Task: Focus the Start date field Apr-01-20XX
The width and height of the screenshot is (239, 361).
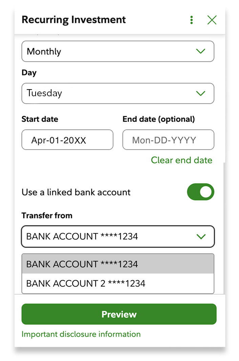Action: pyautogui.click(x=67, y=140)
